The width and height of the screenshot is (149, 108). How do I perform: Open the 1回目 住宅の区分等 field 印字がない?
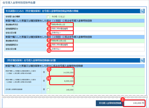(62, 33)
